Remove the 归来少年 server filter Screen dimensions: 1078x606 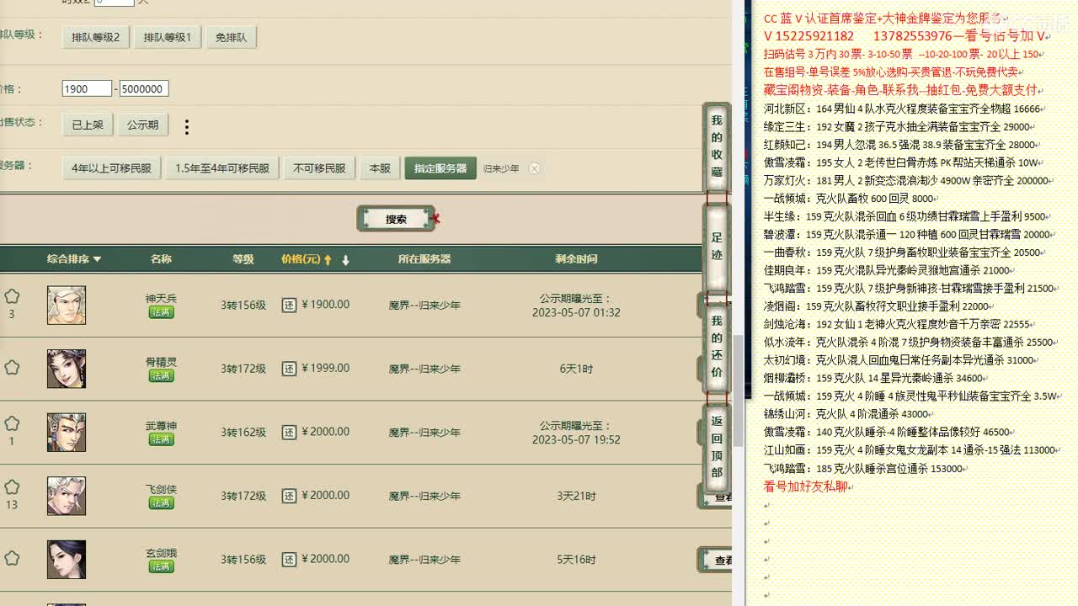point(534,168)
